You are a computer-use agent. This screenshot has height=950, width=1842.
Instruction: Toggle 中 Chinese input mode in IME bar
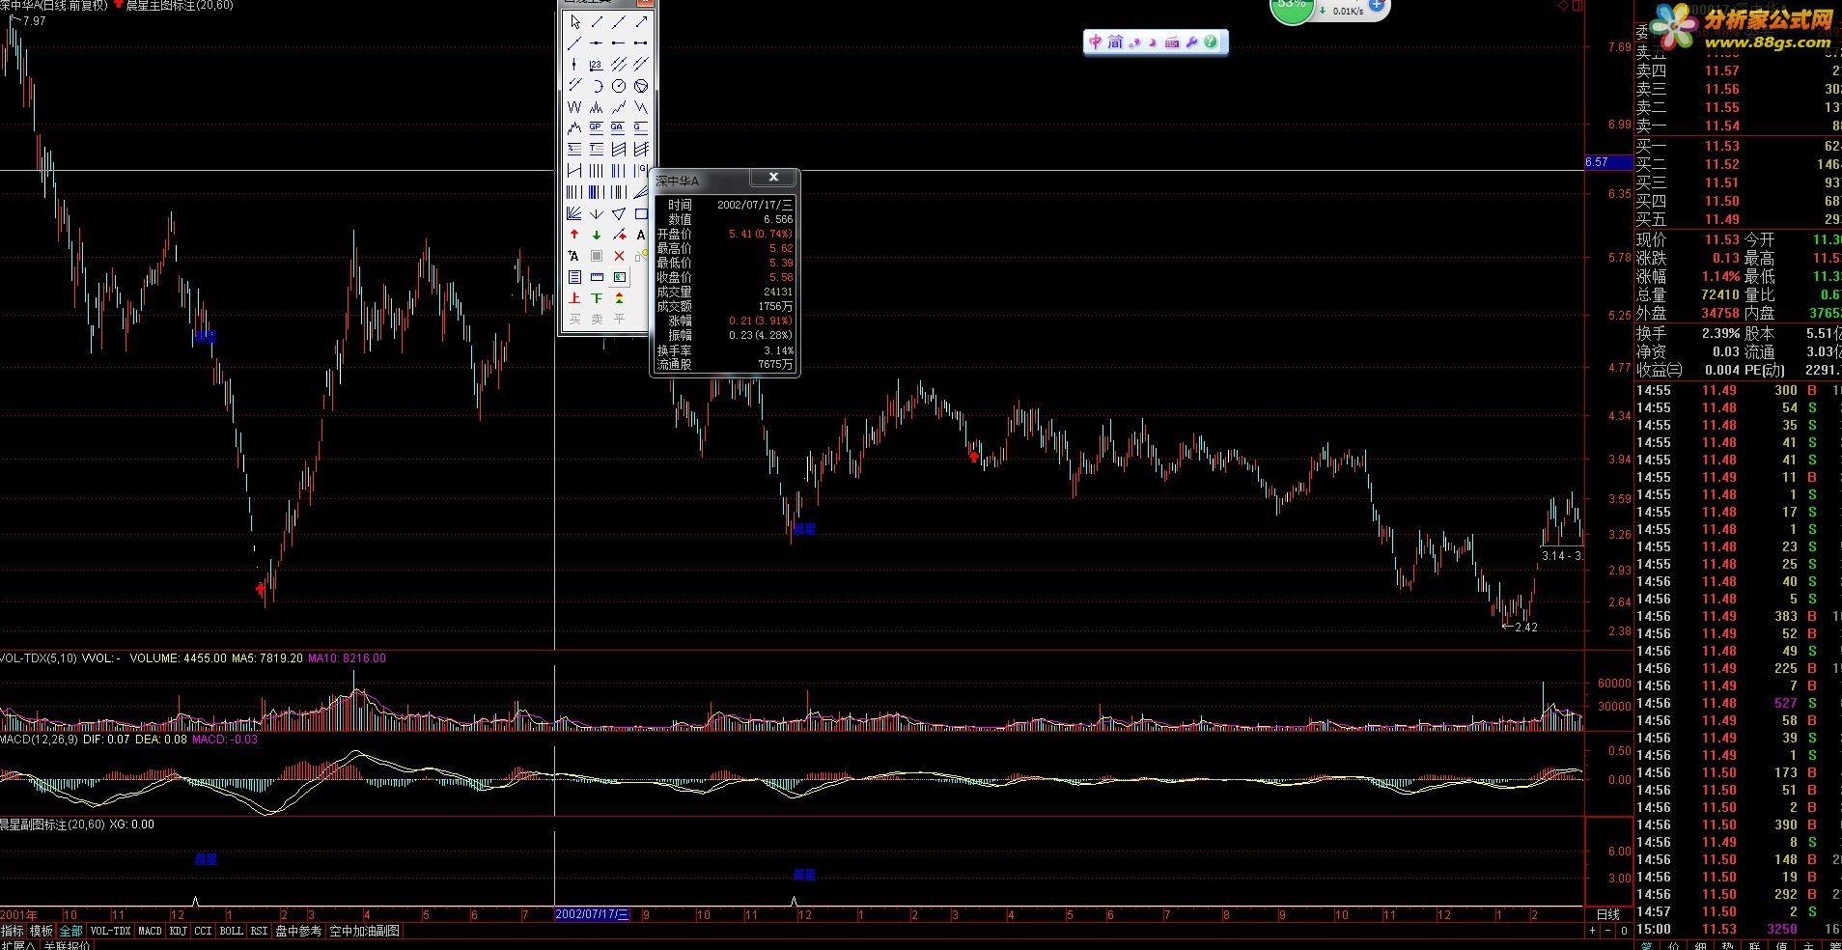pyautogui.click(x=1096, y=42)
